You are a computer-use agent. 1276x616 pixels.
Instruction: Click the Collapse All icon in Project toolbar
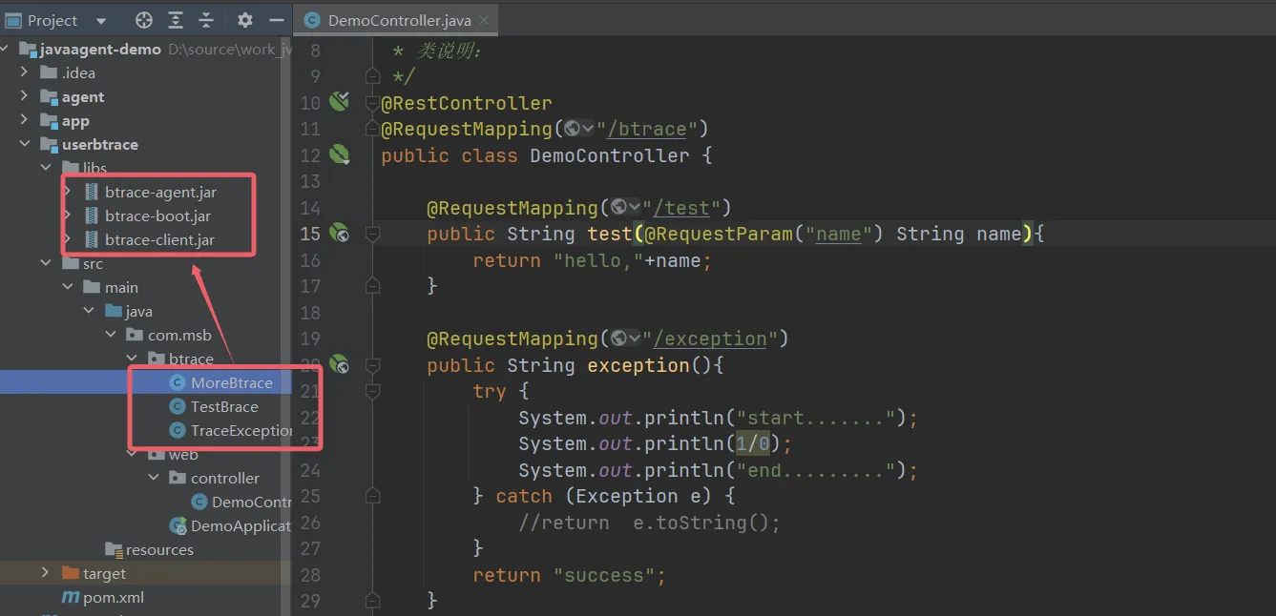[206, 20]
